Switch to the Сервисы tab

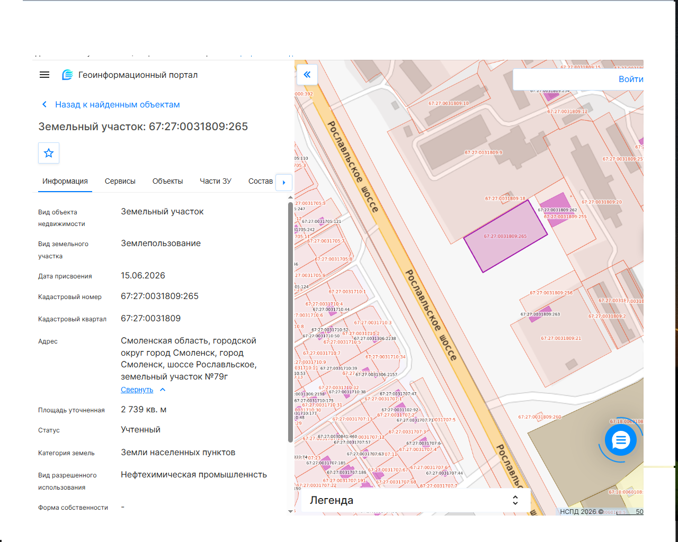coord(120,181)
